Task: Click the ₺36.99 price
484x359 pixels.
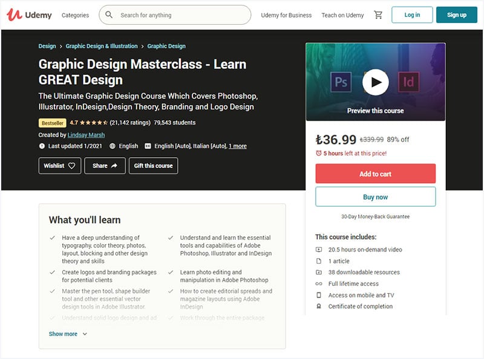Action: click(336, 140)
